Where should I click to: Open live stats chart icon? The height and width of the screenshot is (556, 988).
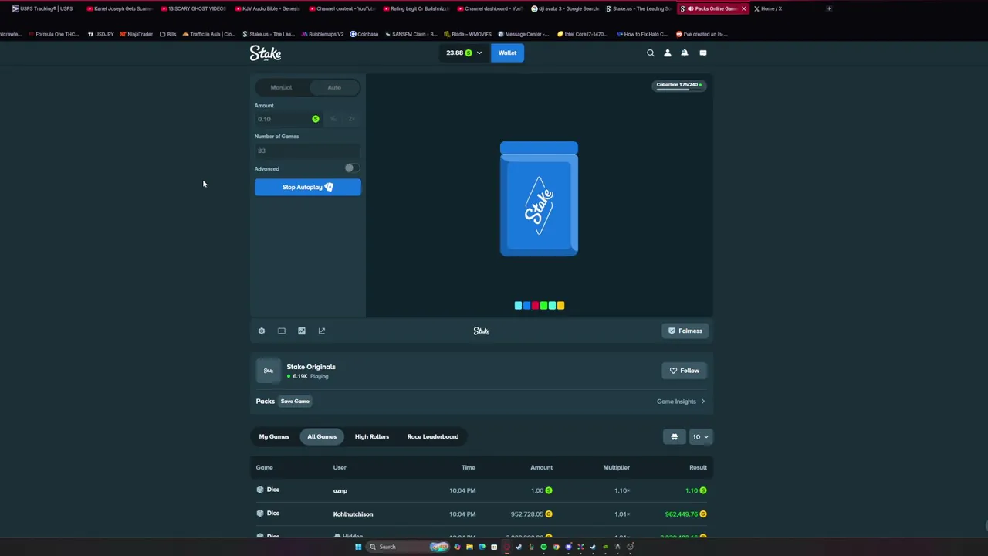(302, 331)
